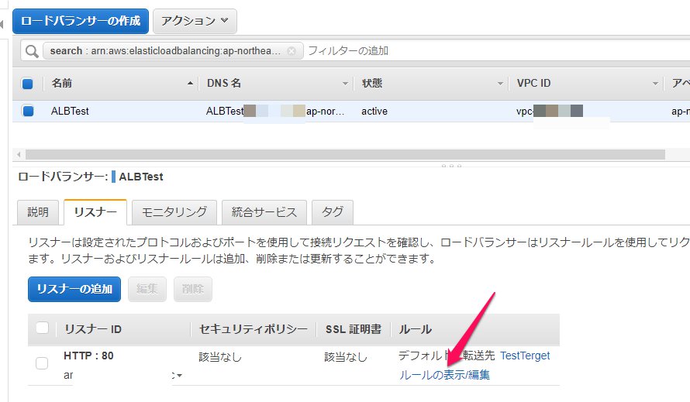Open the アクション dropdown menu

195,21
